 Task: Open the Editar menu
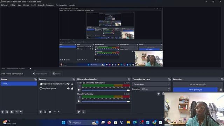click(x=13, y=5)
